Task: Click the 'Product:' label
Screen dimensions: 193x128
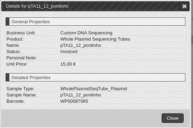Action: click(x=15, y=39)
